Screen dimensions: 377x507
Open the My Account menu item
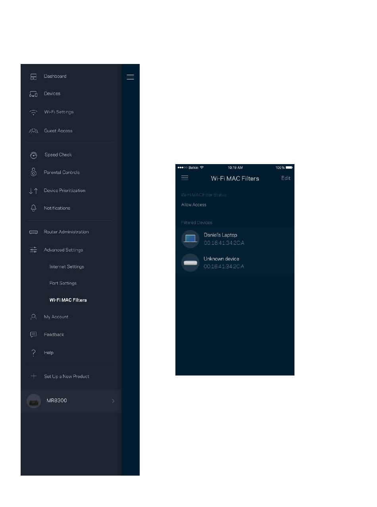pos(56,317)
